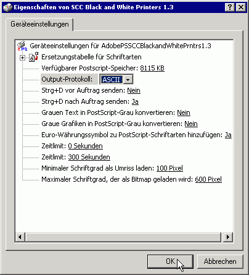This screenshot has height=275, width=249.
Task: Close the printer properties dialog
Action: pyautogui.click(x=241, y=7)
